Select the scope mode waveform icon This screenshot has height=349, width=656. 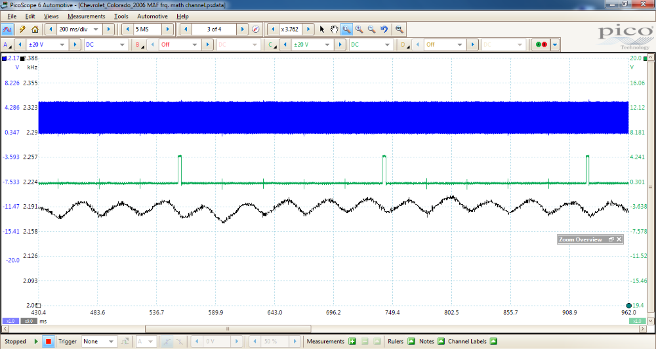[x=8, y=30]
